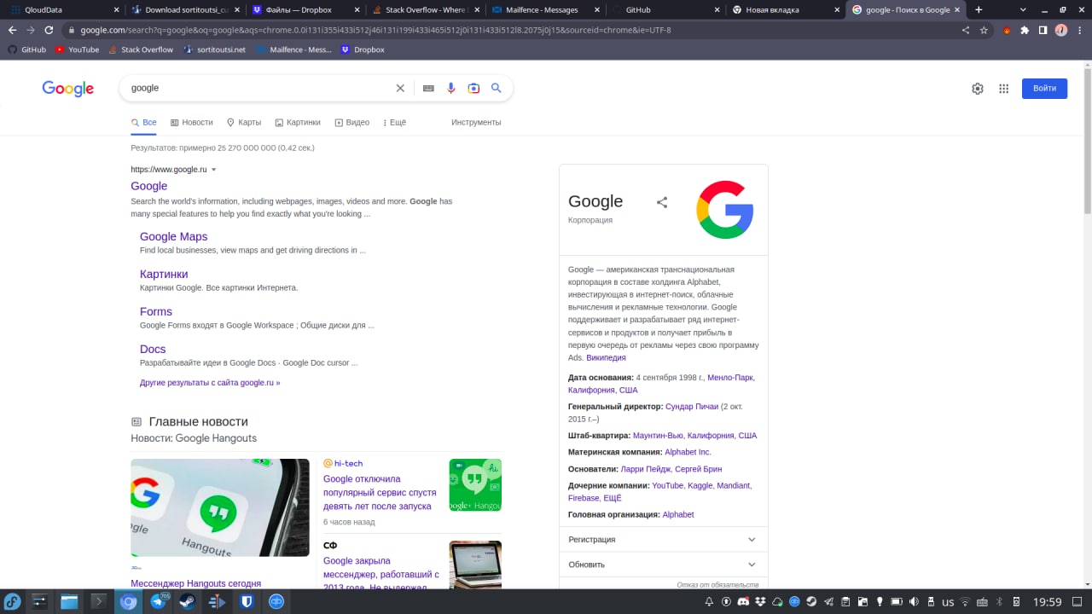Open Google settings gear icon
Screen dimensions: 1092x614
(x=978, y=89)
